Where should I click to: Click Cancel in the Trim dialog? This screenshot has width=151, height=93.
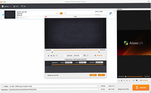(x=93, y=75)
